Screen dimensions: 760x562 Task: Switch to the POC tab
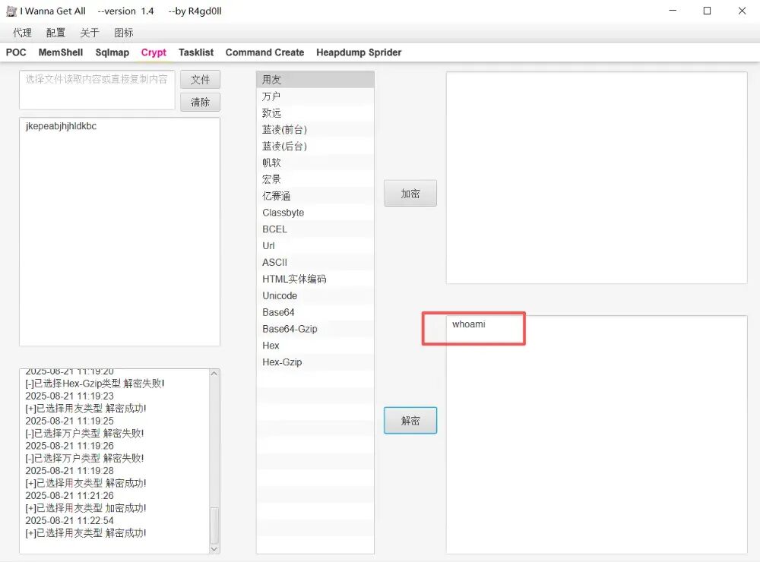pos(16,52)
